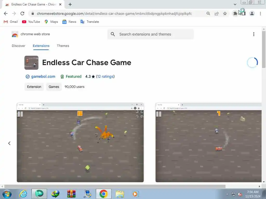266x199 pixels.
Task: Click the Games category chip
Action: tap(54, 87)
